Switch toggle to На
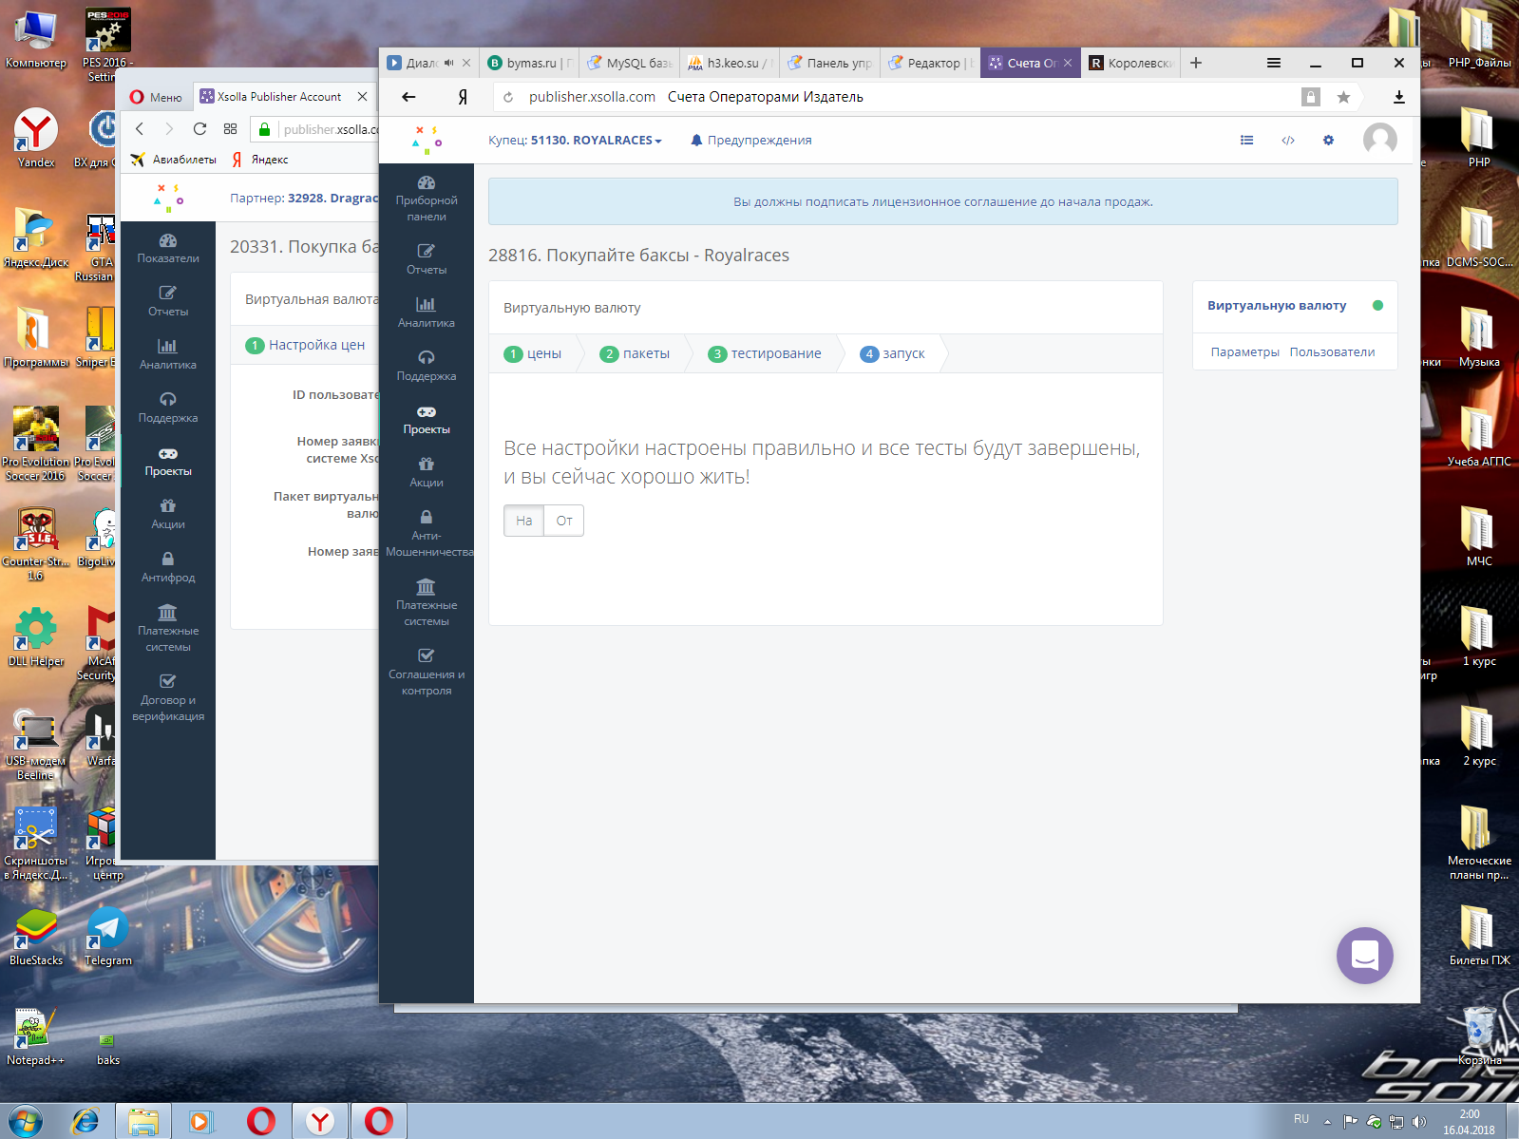1519x1139 pixels. 523,521
